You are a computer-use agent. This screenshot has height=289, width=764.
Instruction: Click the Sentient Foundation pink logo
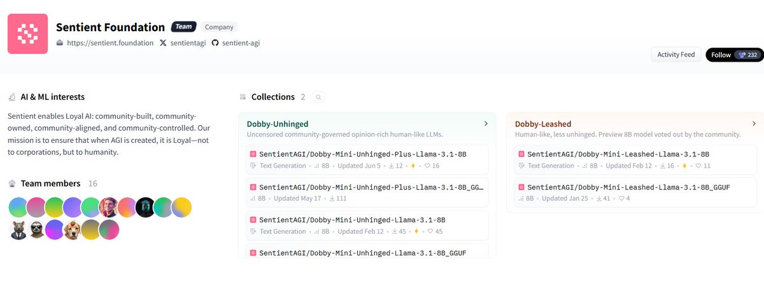tap(27, 34)
